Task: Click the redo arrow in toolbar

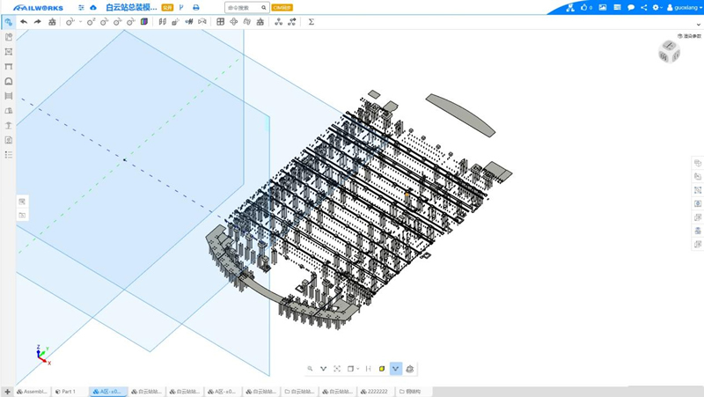Action: point(37,22)
